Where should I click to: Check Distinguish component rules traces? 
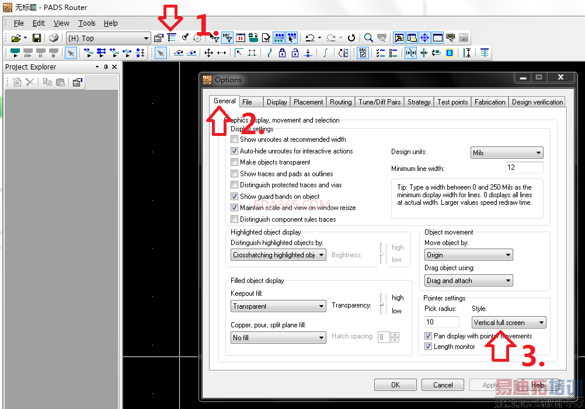(234, 219)
